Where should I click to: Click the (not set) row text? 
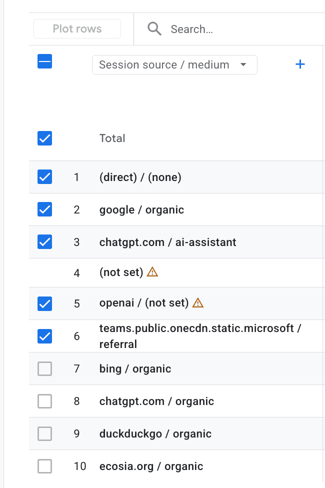click(x=121, y=272)
